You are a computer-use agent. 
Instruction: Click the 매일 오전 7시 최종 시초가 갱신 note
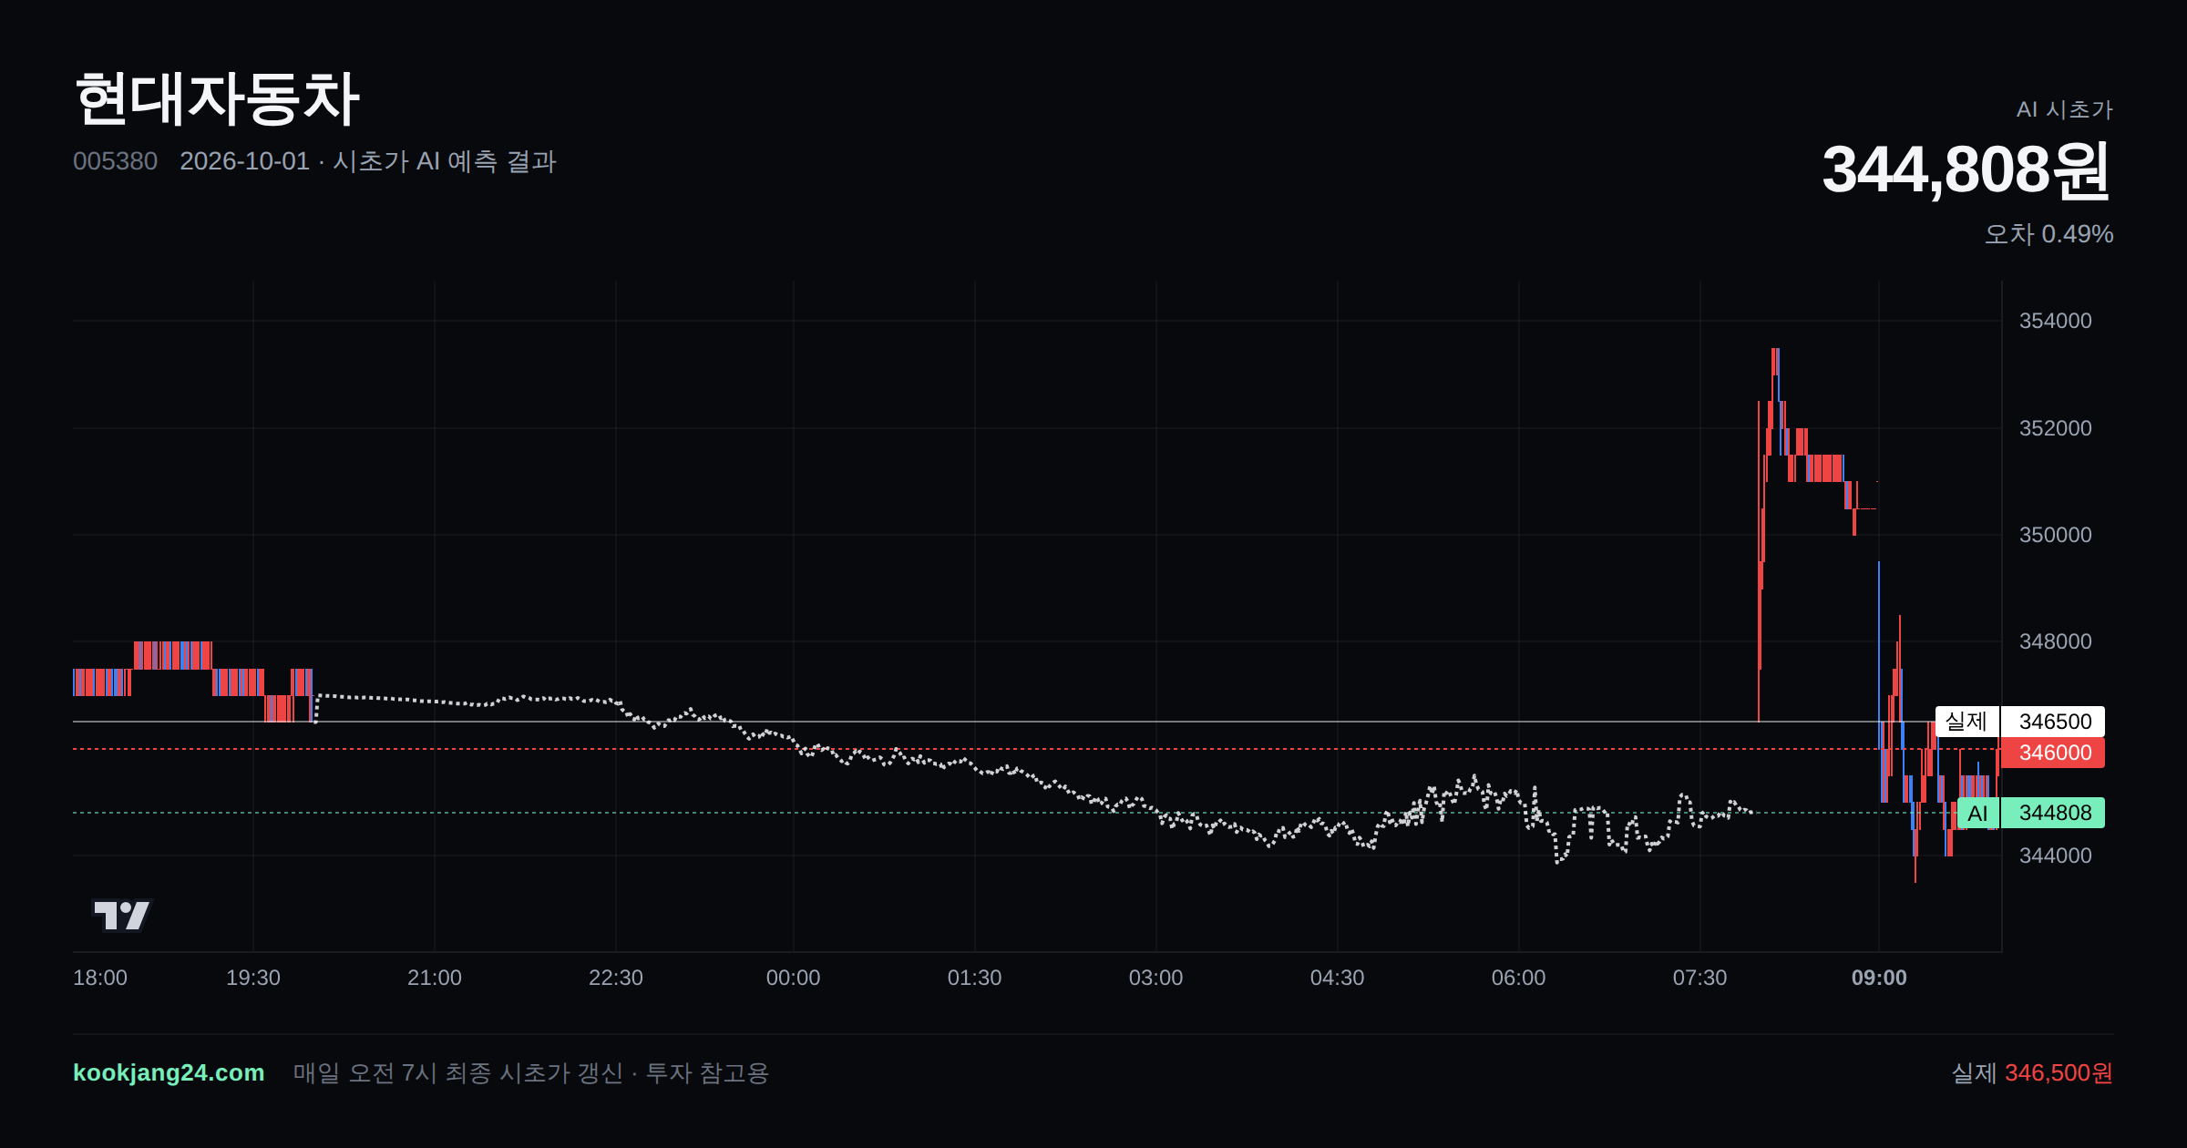[x=530, y=1072]
